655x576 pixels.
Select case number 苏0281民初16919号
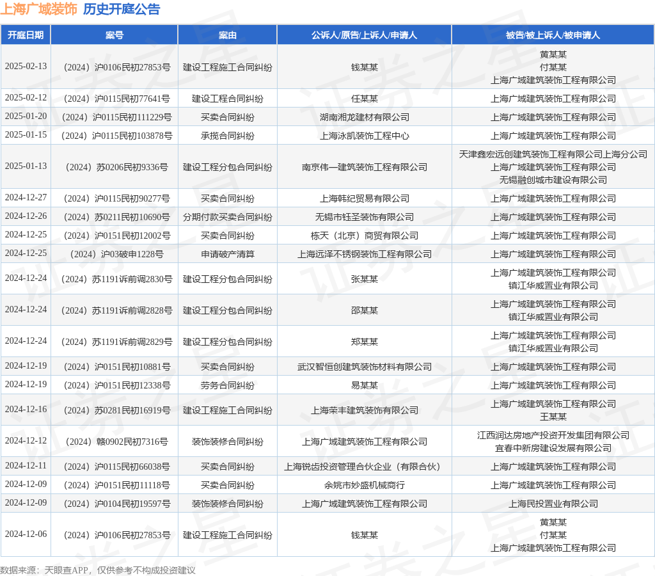(x=117, y=410)
